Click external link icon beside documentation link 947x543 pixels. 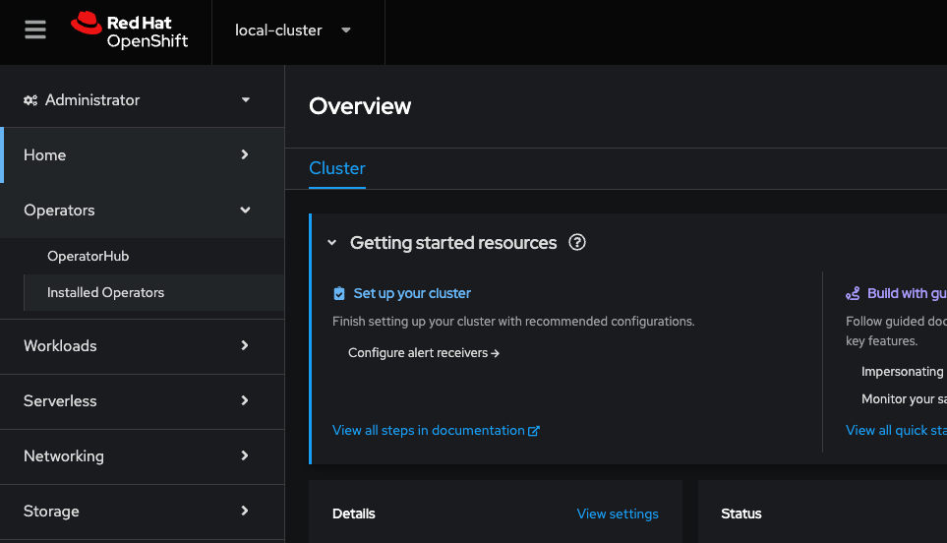click(534, 431)
